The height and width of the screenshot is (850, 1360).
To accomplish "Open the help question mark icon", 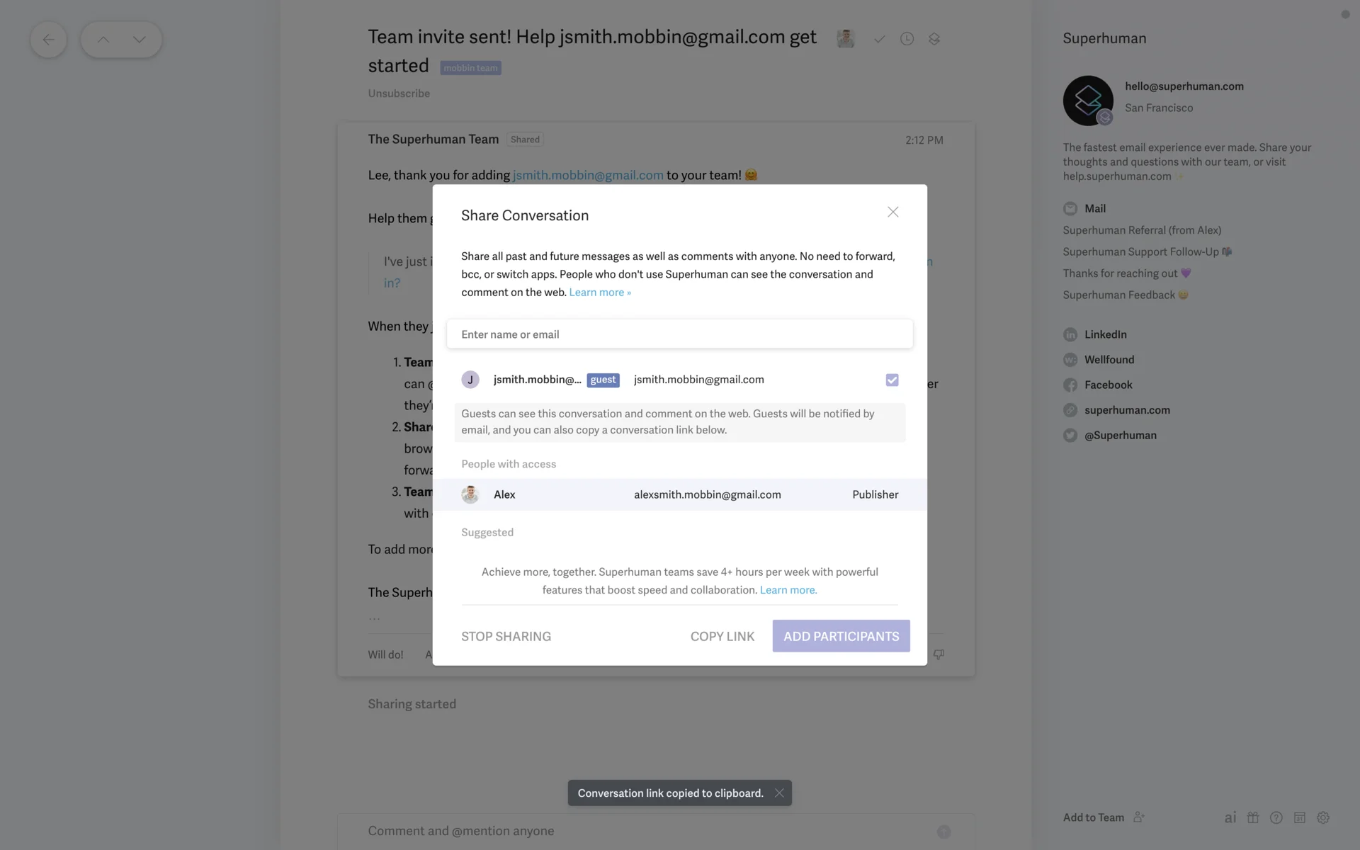I will pos(1276,817).
